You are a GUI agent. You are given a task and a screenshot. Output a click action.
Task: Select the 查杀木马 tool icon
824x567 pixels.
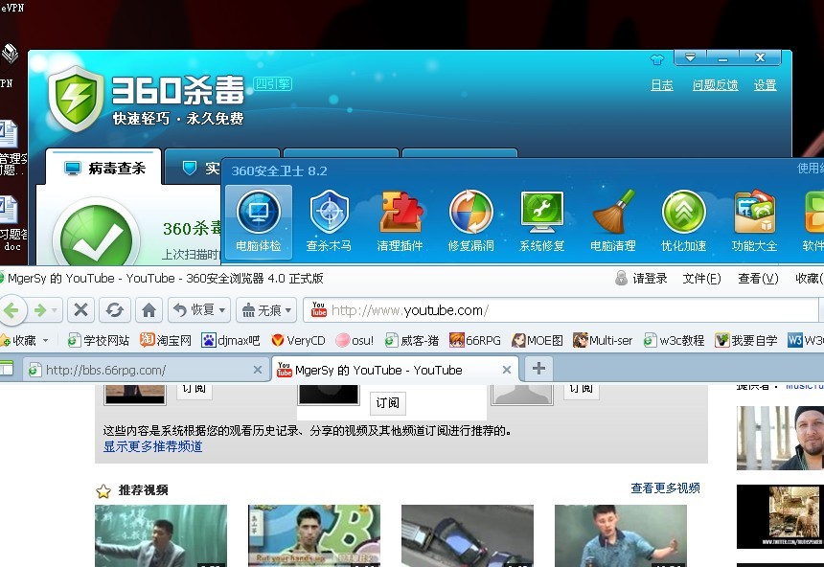329,222
